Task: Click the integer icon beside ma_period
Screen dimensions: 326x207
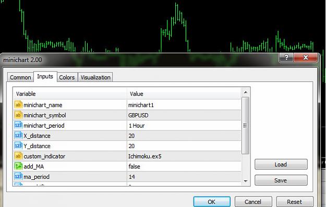Action: click(18, 176)
